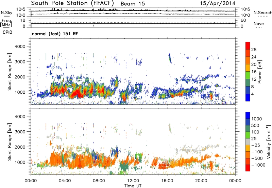Click the blue bottom Power colorbar swatch
Screen dimensions: 272x188
pyautogui.click(x=248, y=97)
